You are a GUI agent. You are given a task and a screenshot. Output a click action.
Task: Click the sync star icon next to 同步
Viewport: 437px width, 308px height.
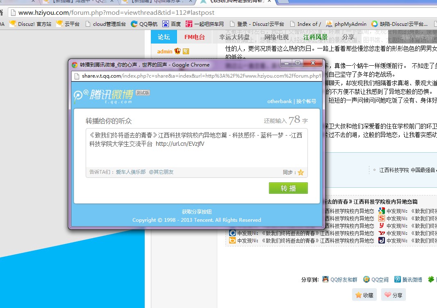click(x=301, y=172)
